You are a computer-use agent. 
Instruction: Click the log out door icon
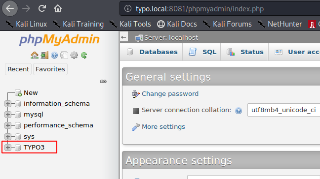tap(44, 55)
